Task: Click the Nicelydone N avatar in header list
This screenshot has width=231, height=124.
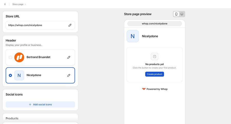Action: point(19,75)
